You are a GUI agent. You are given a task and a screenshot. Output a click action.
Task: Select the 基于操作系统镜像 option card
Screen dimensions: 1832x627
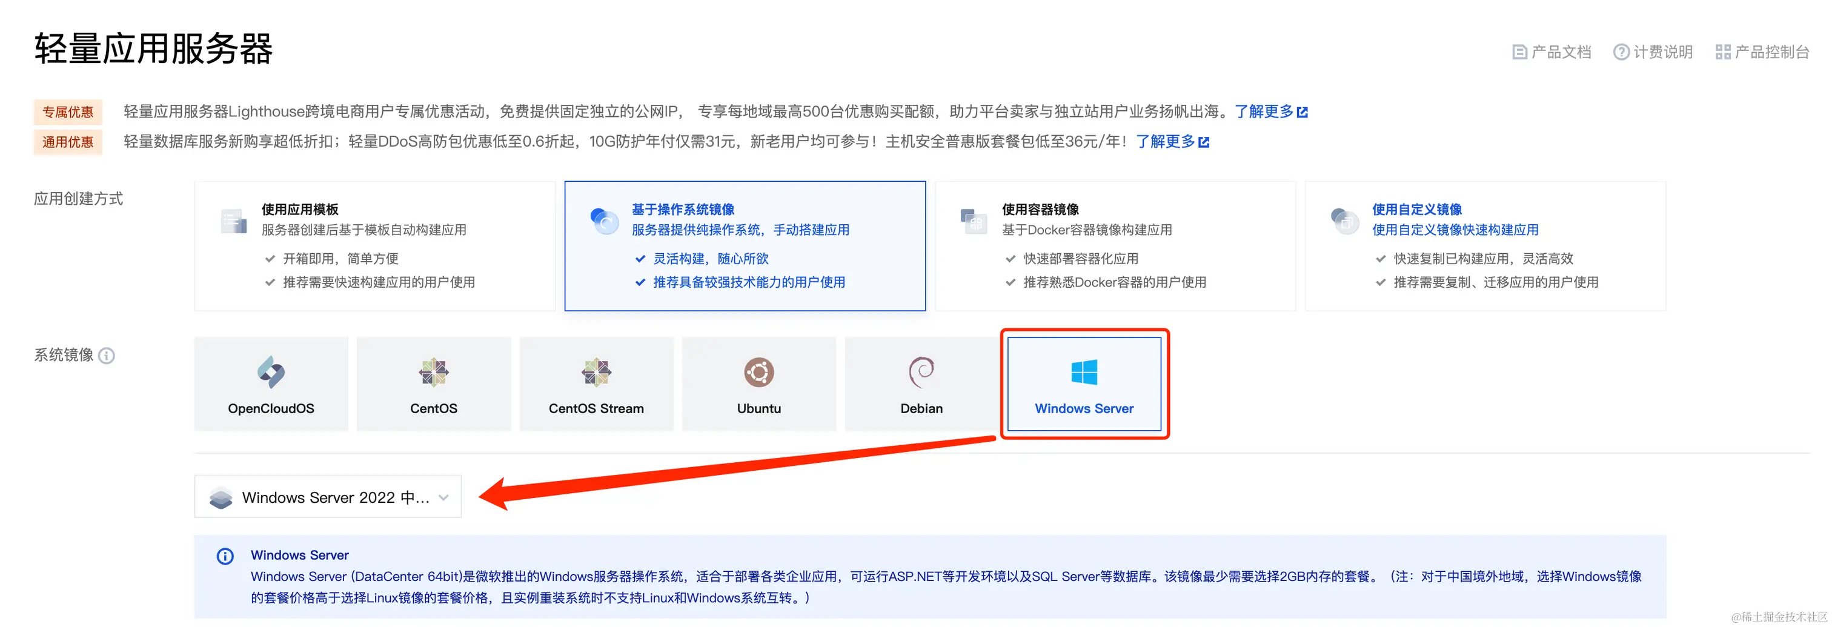745,246
